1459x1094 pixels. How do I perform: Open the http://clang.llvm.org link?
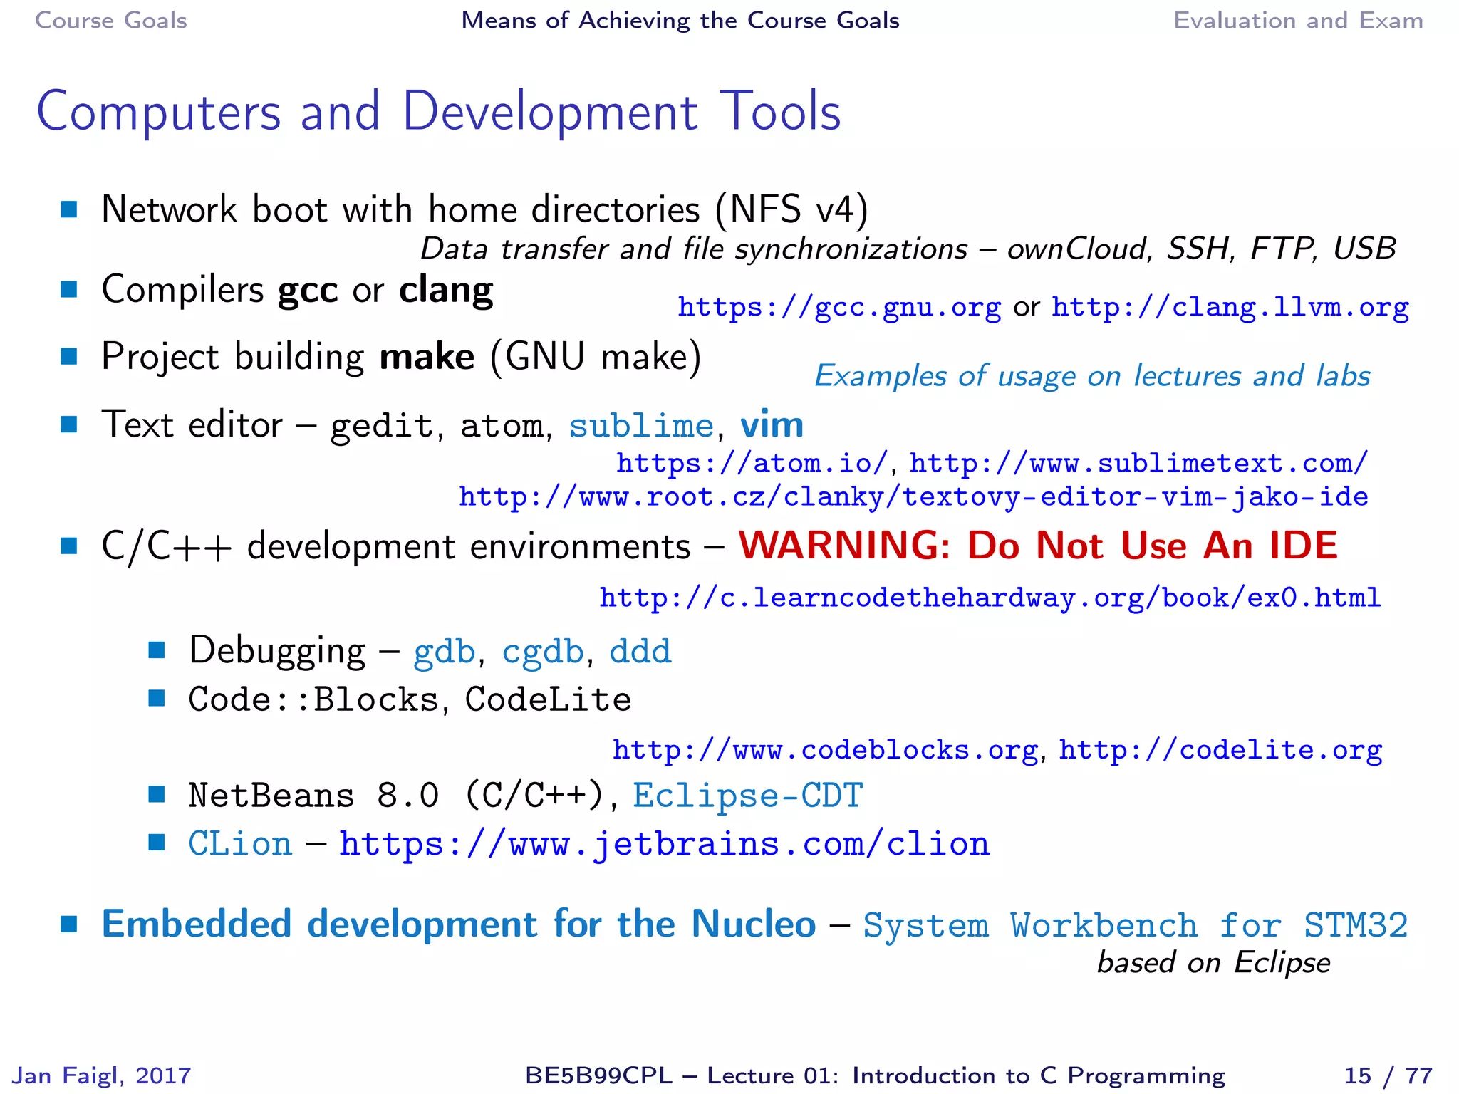1230,308
